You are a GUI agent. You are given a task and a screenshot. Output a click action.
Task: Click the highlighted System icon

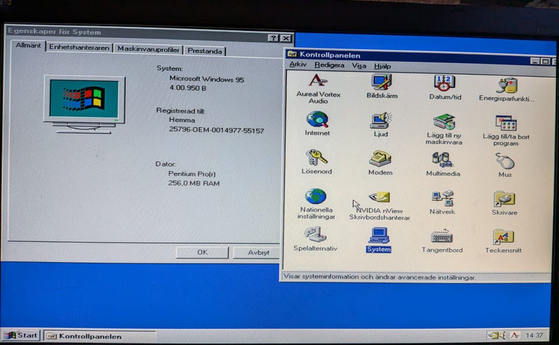click(378, 236)
